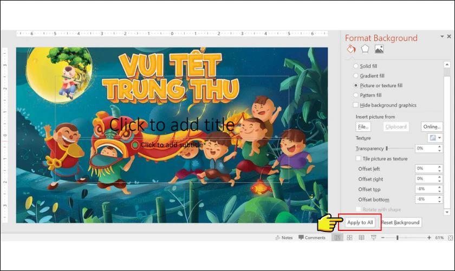Enable Hide background graphics checkbox
455x271 pixels.
[355, 105]
